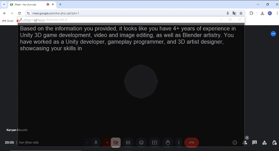279x151 pixels.
Task: Turn on the camera in Meet
Action: click(x=116, y=142)
